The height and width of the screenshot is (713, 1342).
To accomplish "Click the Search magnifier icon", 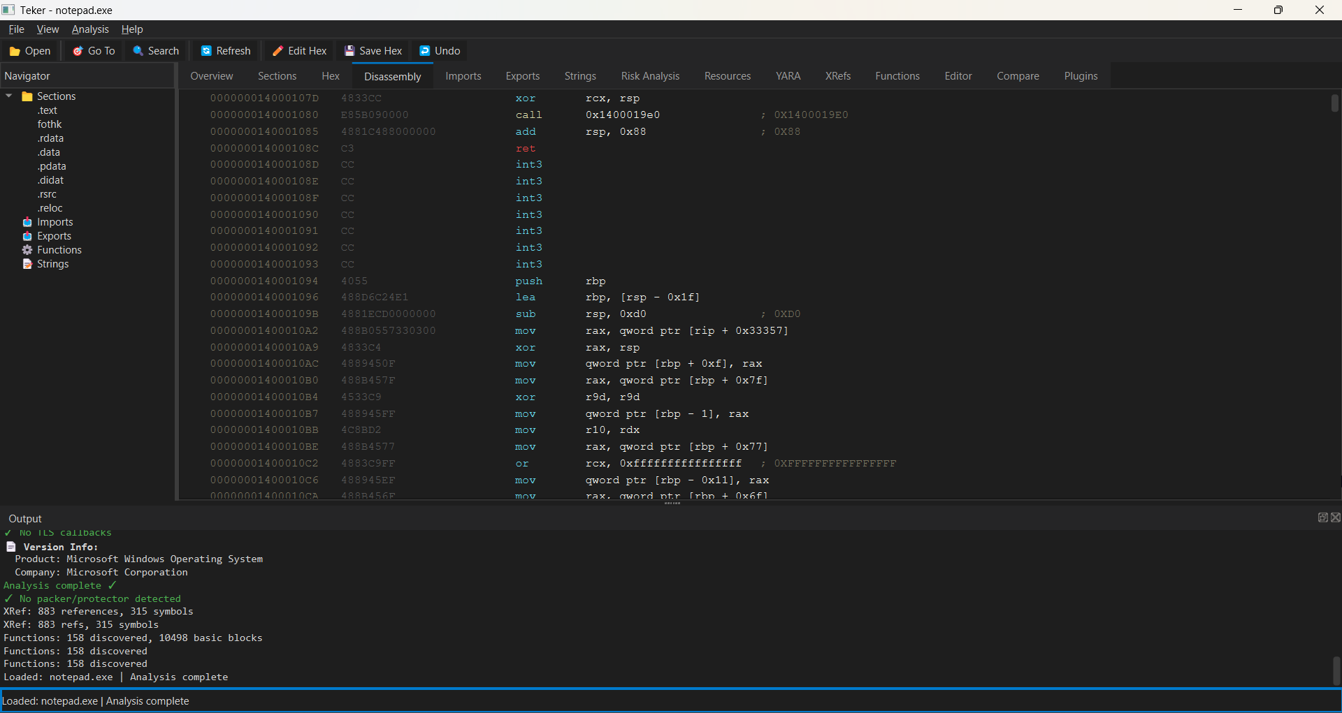I will 138,51.
